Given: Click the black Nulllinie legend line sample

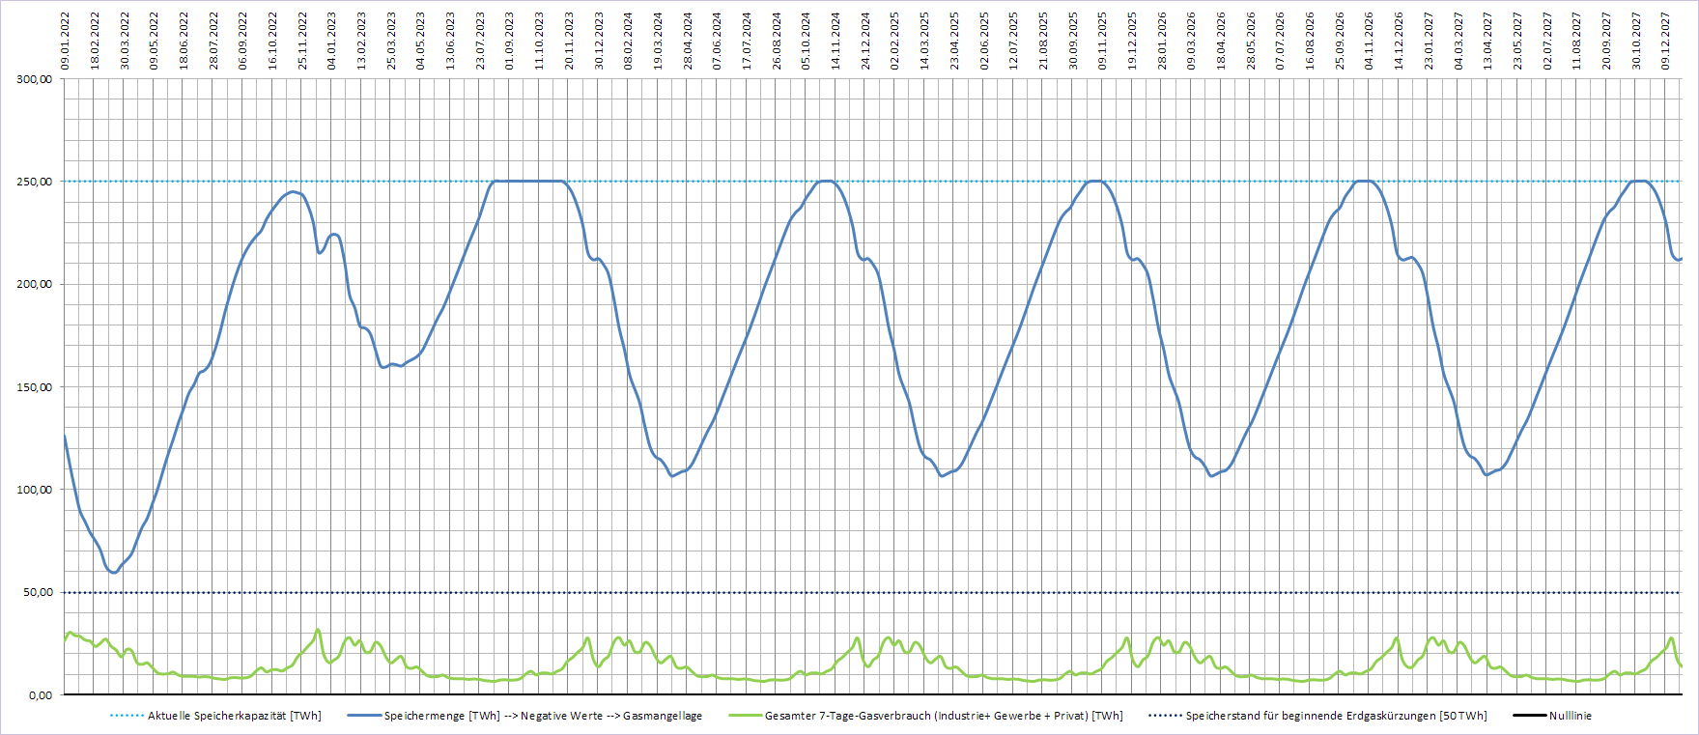Looking at the screenshot, I should (x=1529, y=716).
